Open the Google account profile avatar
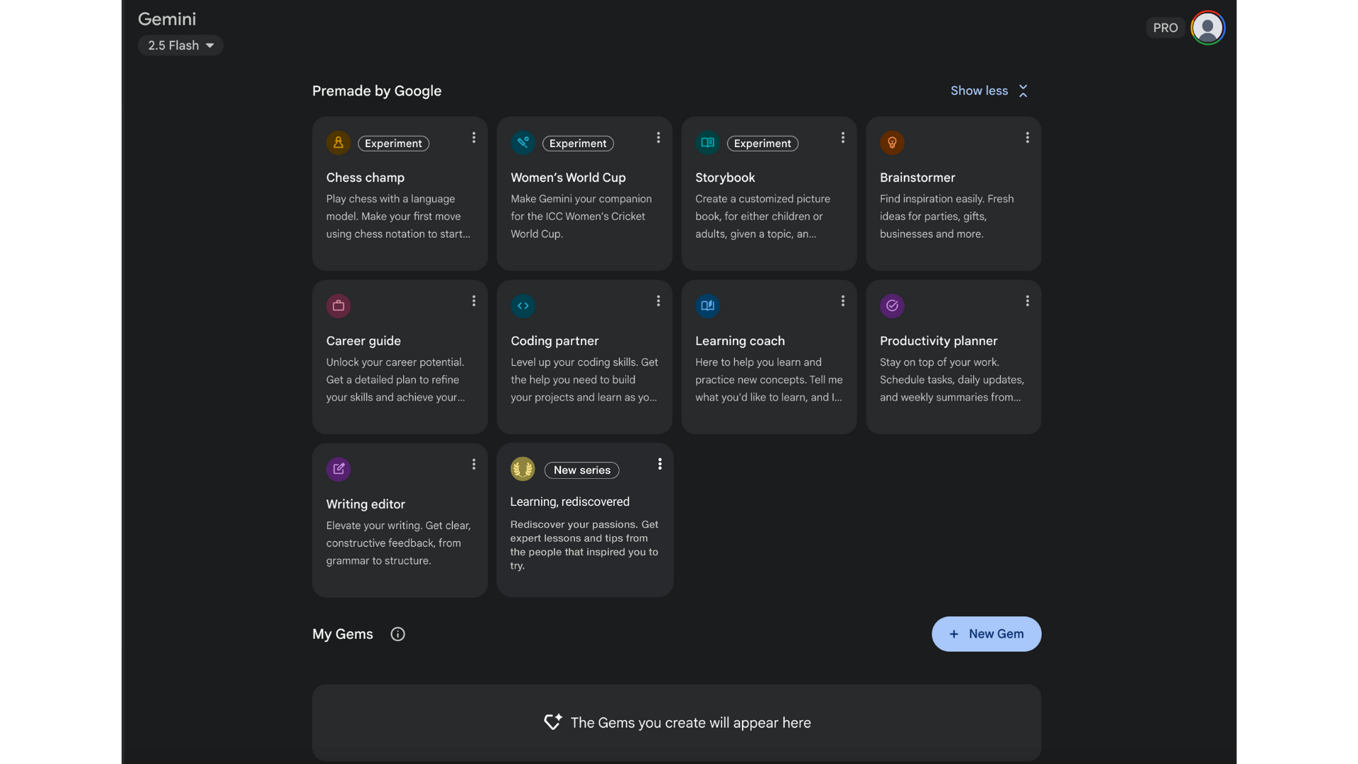1358x764 pixels. 1208,28
